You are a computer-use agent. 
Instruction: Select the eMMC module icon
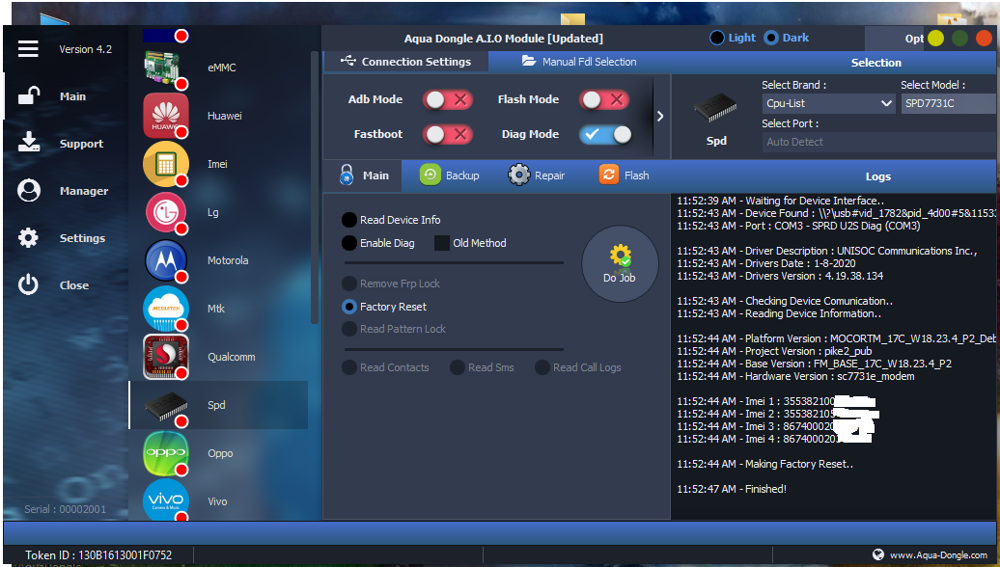click(166, 67)
